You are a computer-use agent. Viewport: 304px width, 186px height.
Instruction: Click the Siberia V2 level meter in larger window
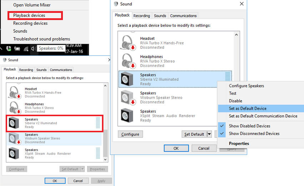[x=228, y=79]
